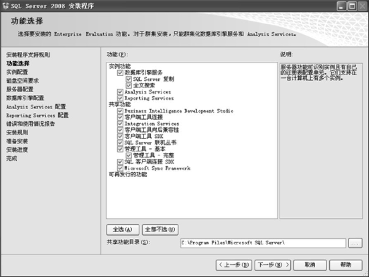Click 实例功能 group heading in feature tree
Image resolution: width=369 pixels, height=277 pixels.
119,66
